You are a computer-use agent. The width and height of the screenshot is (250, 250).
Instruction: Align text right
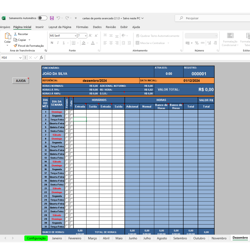(x=117, y=43)
